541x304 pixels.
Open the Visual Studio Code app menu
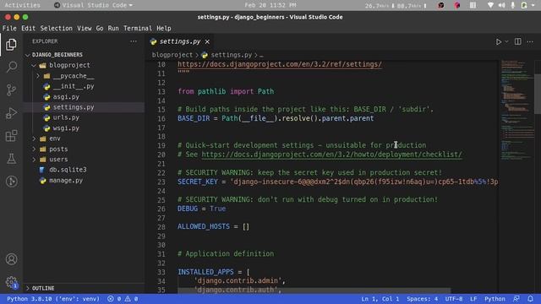coord(94,5)
